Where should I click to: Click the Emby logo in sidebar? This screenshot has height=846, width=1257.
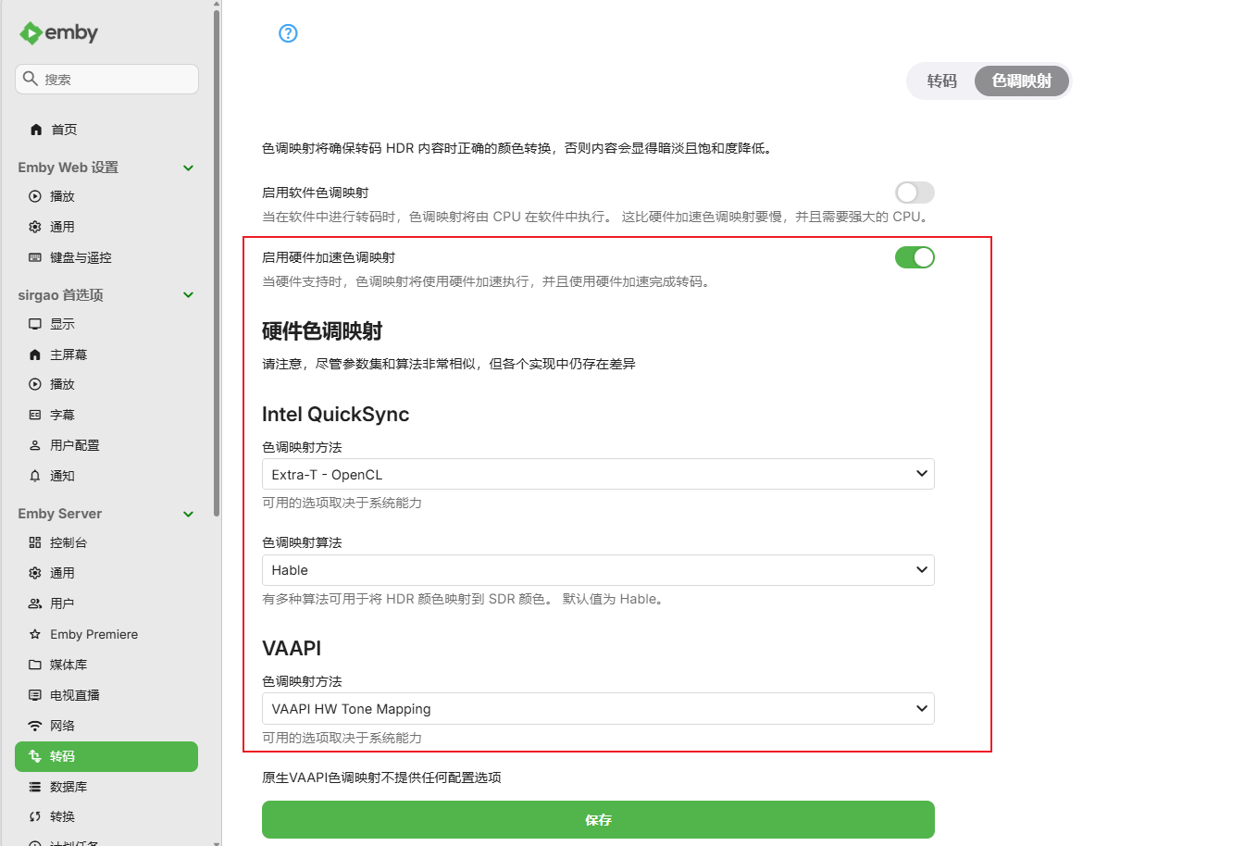(58, 33)
